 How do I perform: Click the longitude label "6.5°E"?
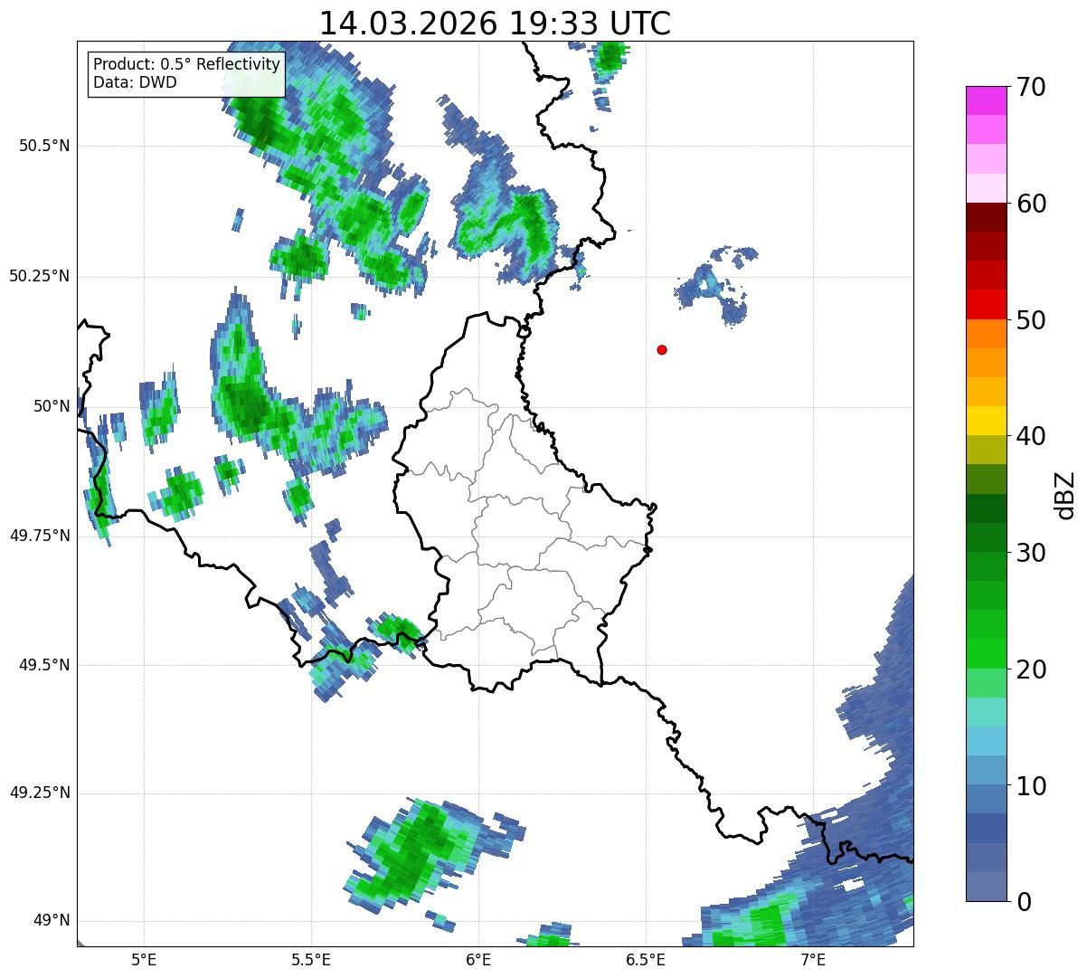pyautogui.click(x=646, y=960)
